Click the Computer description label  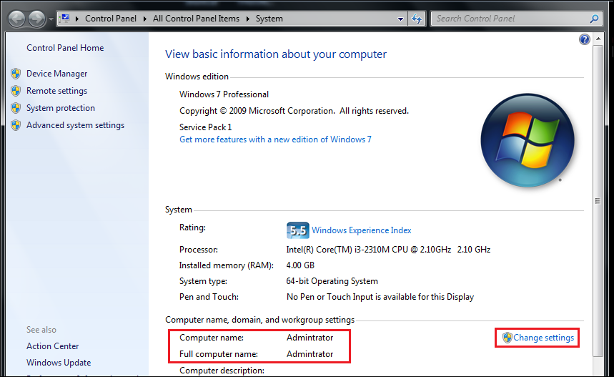[222, 371]
